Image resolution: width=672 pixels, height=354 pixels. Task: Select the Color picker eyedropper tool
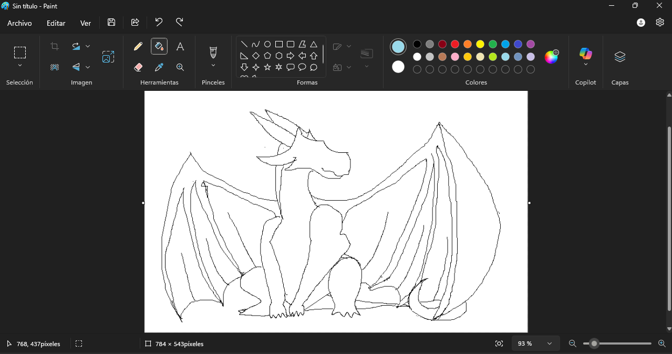tap(159, 67)
